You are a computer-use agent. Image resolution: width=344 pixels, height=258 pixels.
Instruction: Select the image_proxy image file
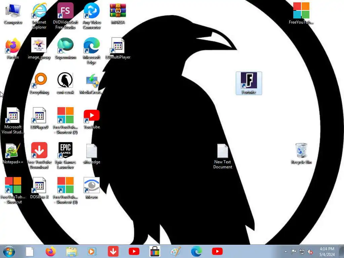click(x=39, y=48)
